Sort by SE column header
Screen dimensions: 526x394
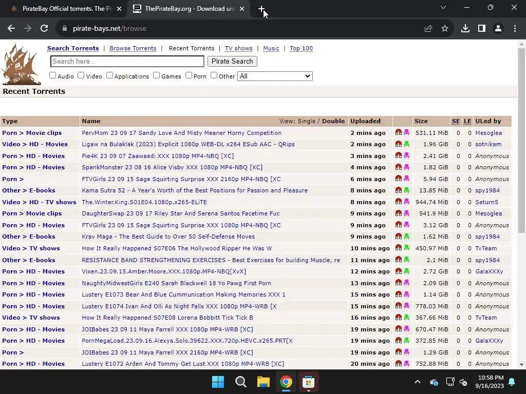point(456,121)
